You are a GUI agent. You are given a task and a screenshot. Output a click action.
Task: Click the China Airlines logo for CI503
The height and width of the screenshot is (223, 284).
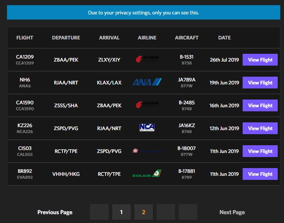pyautogui.click(x=147, y=151)
